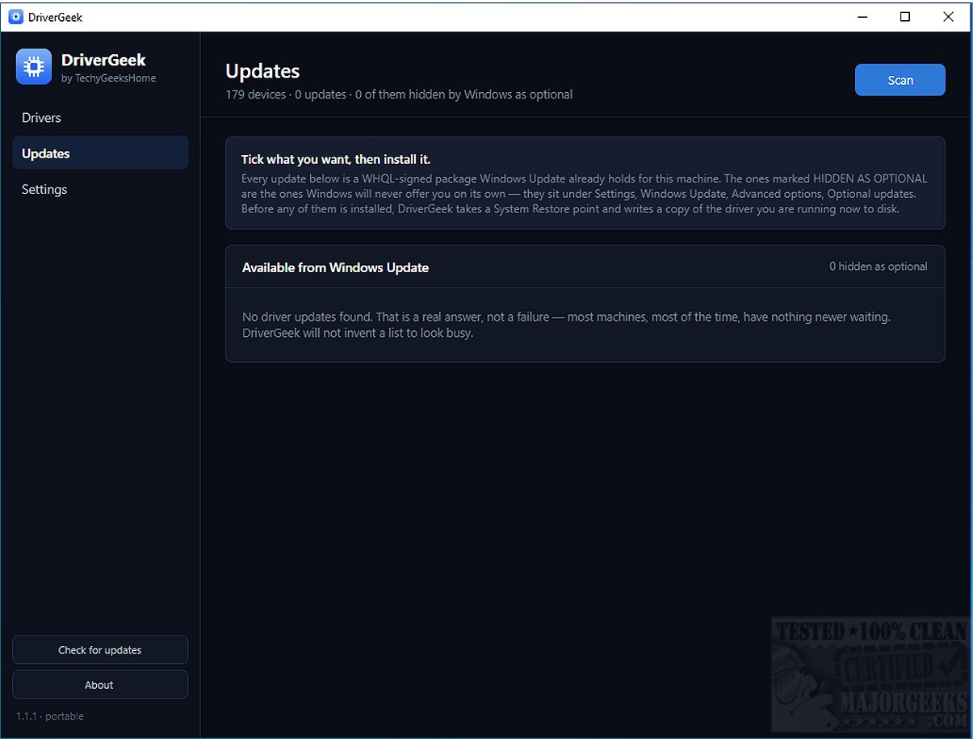The image size is (973, 739).
Task: Click the device count summary line
Action: coord(399,94)
